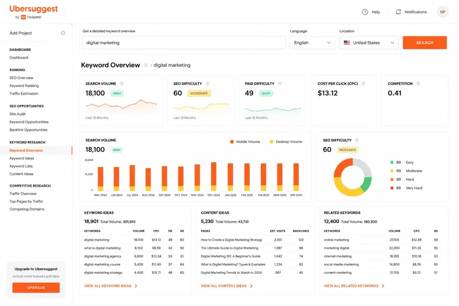459x306 pixels.
Task: Click info icon next to SEO Difficulty top card
Action: [208, 84]
